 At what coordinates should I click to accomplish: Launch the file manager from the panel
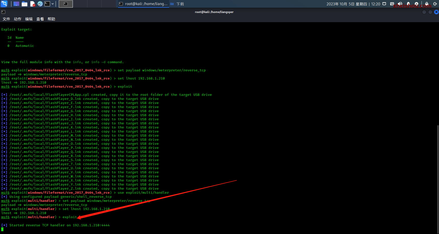click(25, 4)
